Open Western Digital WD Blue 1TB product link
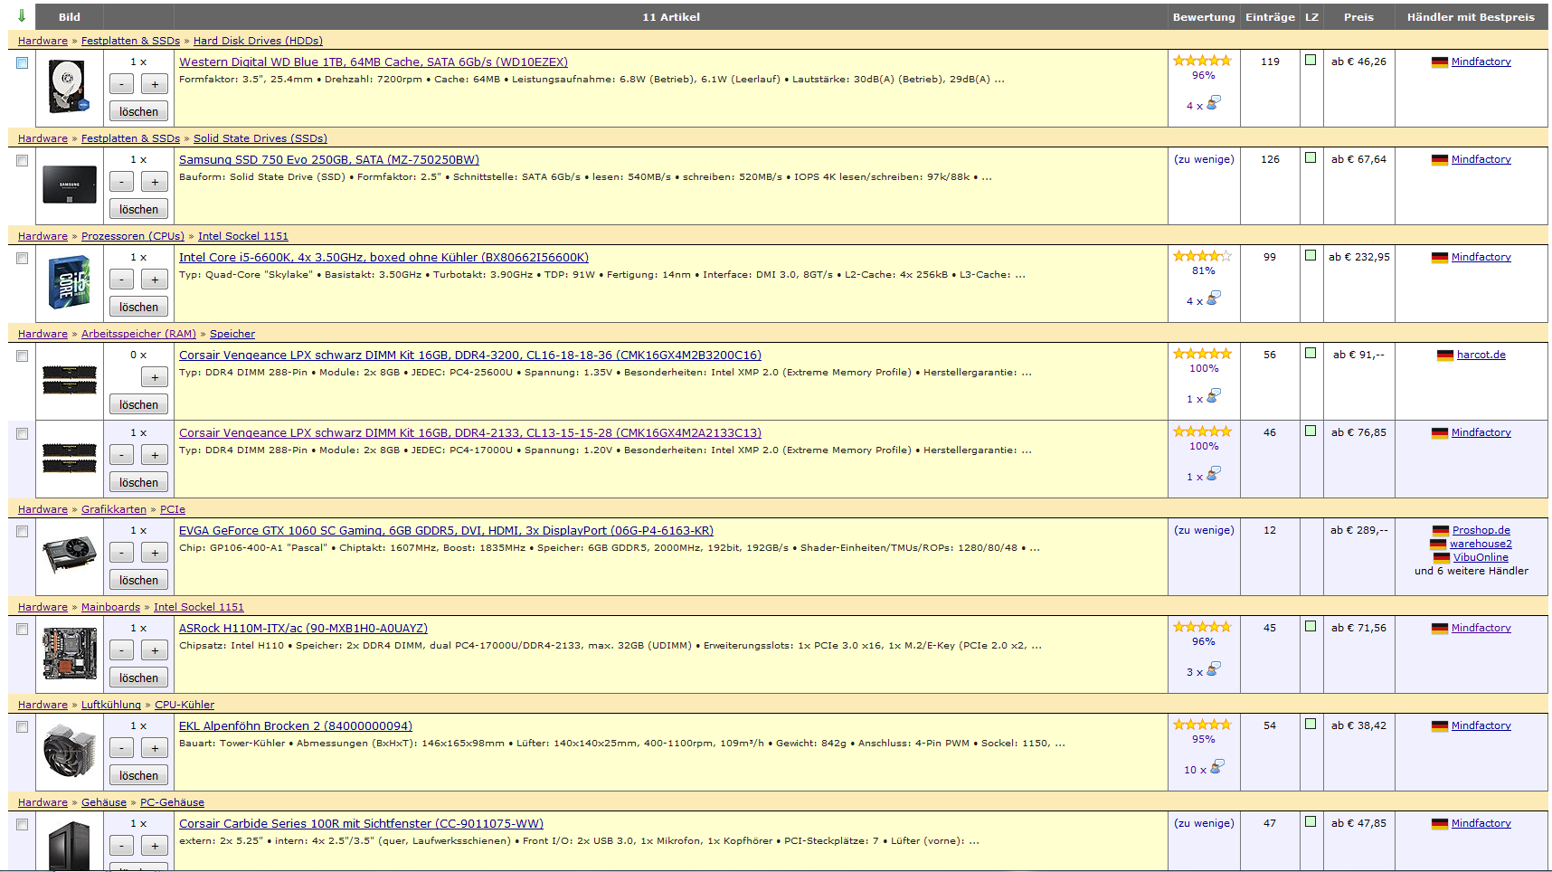Image resolution: width=1552 pixels, height=872 pixels. [374, 62]
